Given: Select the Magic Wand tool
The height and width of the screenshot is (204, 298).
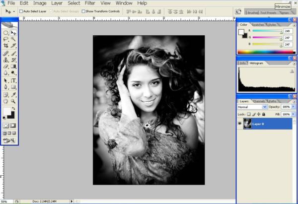Looking at the screenshot, I should click(13, 39).
